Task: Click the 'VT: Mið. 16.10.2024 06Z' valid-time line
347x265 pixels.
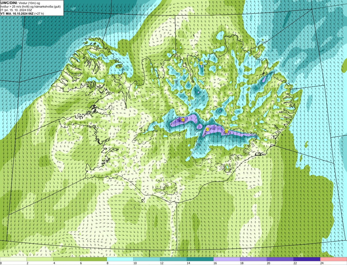Action: [x=17, y=14]
